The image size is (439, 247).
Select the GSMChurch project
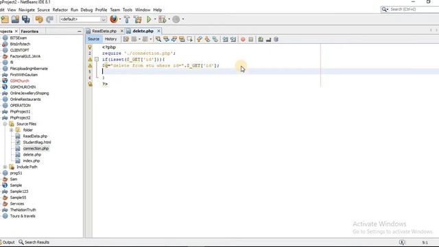click(20, 81)
